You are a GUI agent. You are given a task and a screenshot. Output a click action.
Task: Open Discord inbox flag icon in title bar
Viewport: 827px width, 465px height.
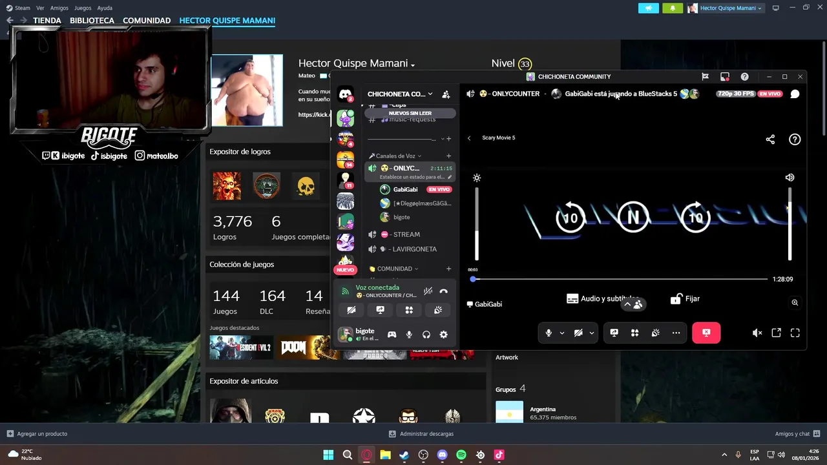[x=705, y=77]
